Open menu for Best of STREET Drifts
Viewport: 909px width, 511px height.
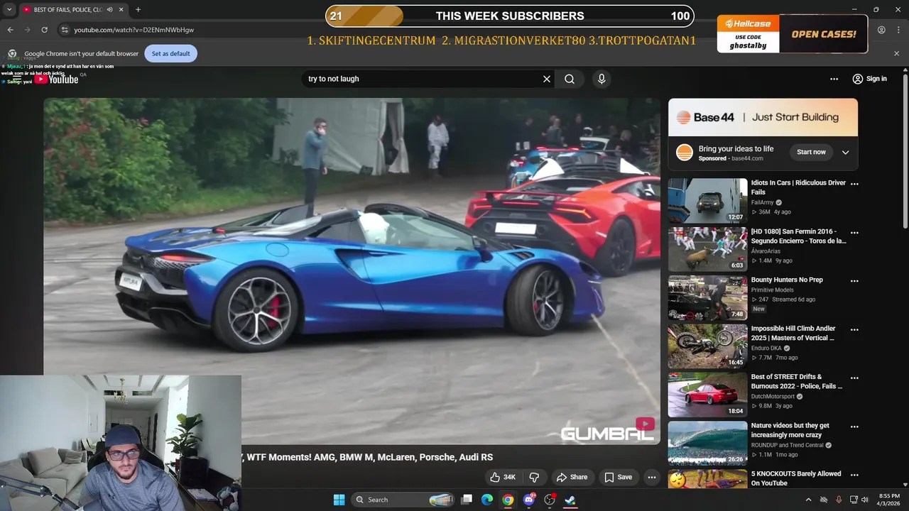[x=854, y=378]
